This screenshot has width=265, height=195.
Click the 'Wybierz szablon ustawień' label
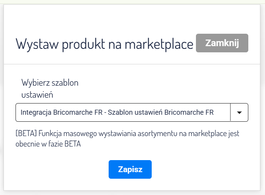(50, 88)
